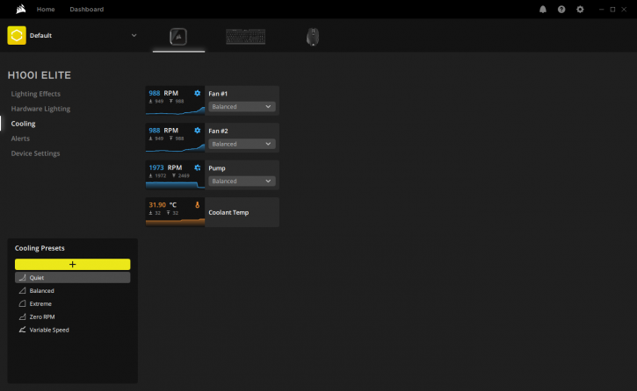Click the yellow Default profile icon
Image resolution: width=637 pixels, height=391 pixels.
(17, 35)
